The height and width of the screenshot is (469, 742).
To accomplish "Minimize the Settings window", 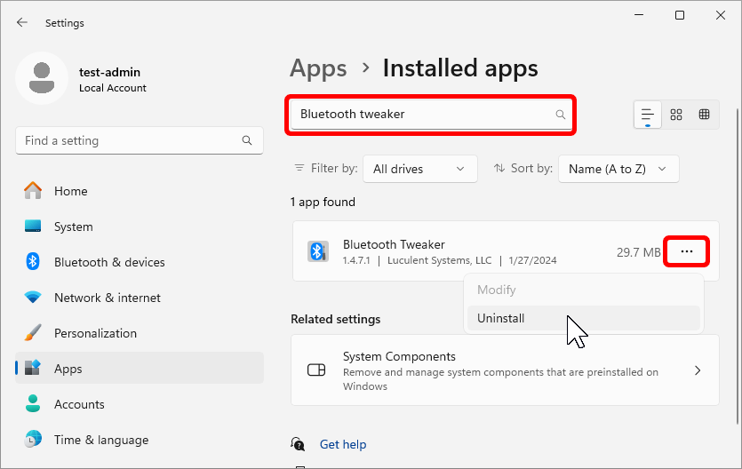I will 639,15.
